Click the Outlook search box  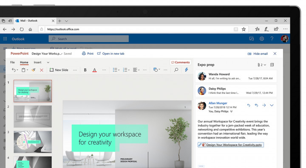[88, 39]
